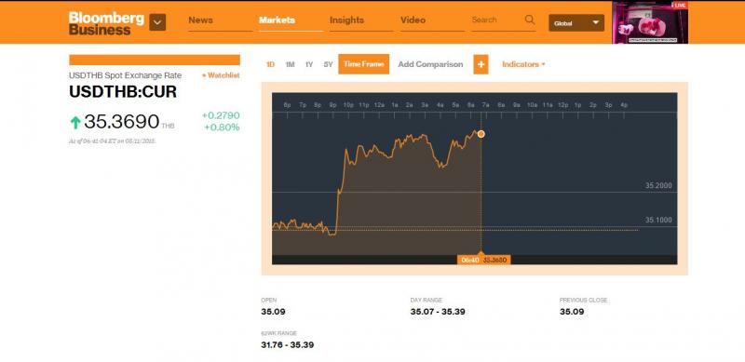This screenshot has height=362, width=745.
Task: Open the Video section
Action: pyautogui.click(x=413, y=20)
